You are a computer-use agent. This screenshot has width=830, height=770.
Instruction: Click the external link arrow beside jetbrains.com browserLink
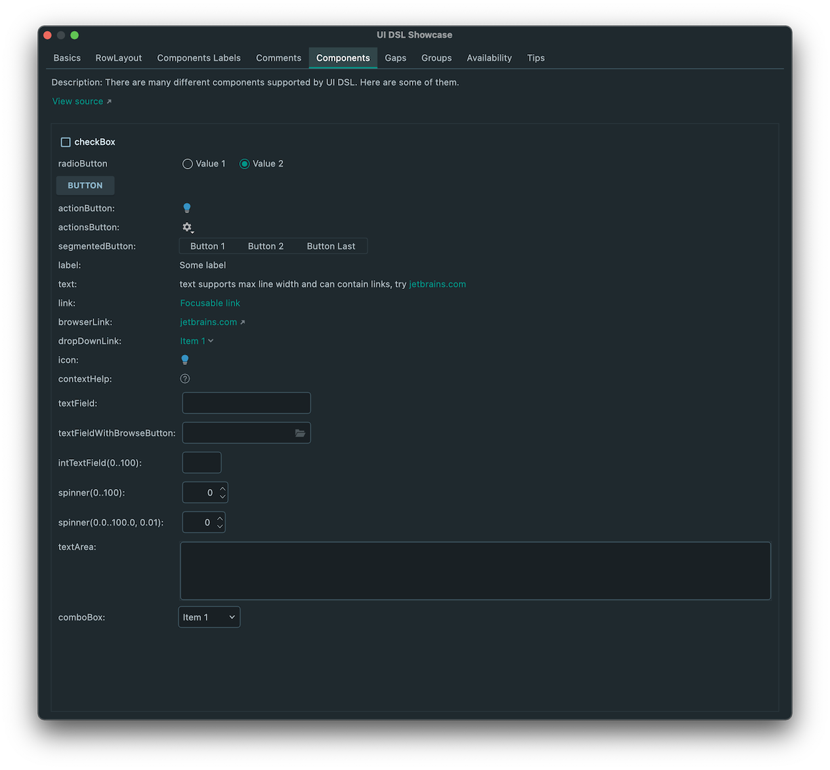click(243, 322)
